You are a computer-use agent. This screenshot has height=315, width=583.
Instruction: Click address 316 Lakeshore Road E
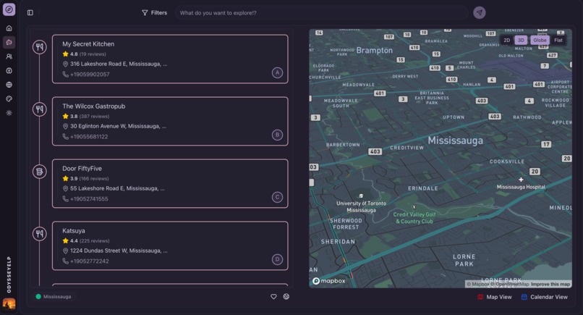pyautogui.click(x=119, y=64)
